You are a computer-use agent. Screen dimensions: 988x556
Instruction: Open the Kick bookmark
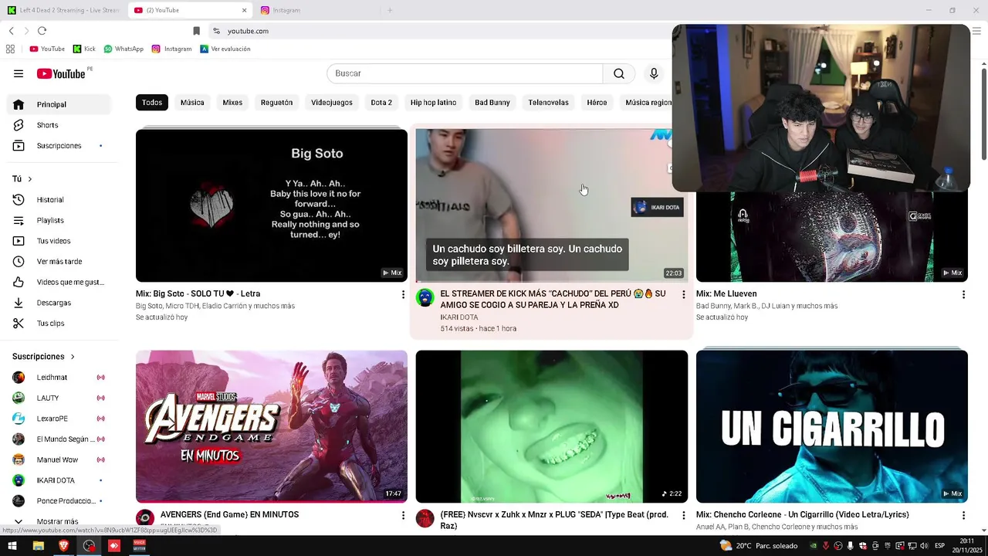[x=84, y=49]
